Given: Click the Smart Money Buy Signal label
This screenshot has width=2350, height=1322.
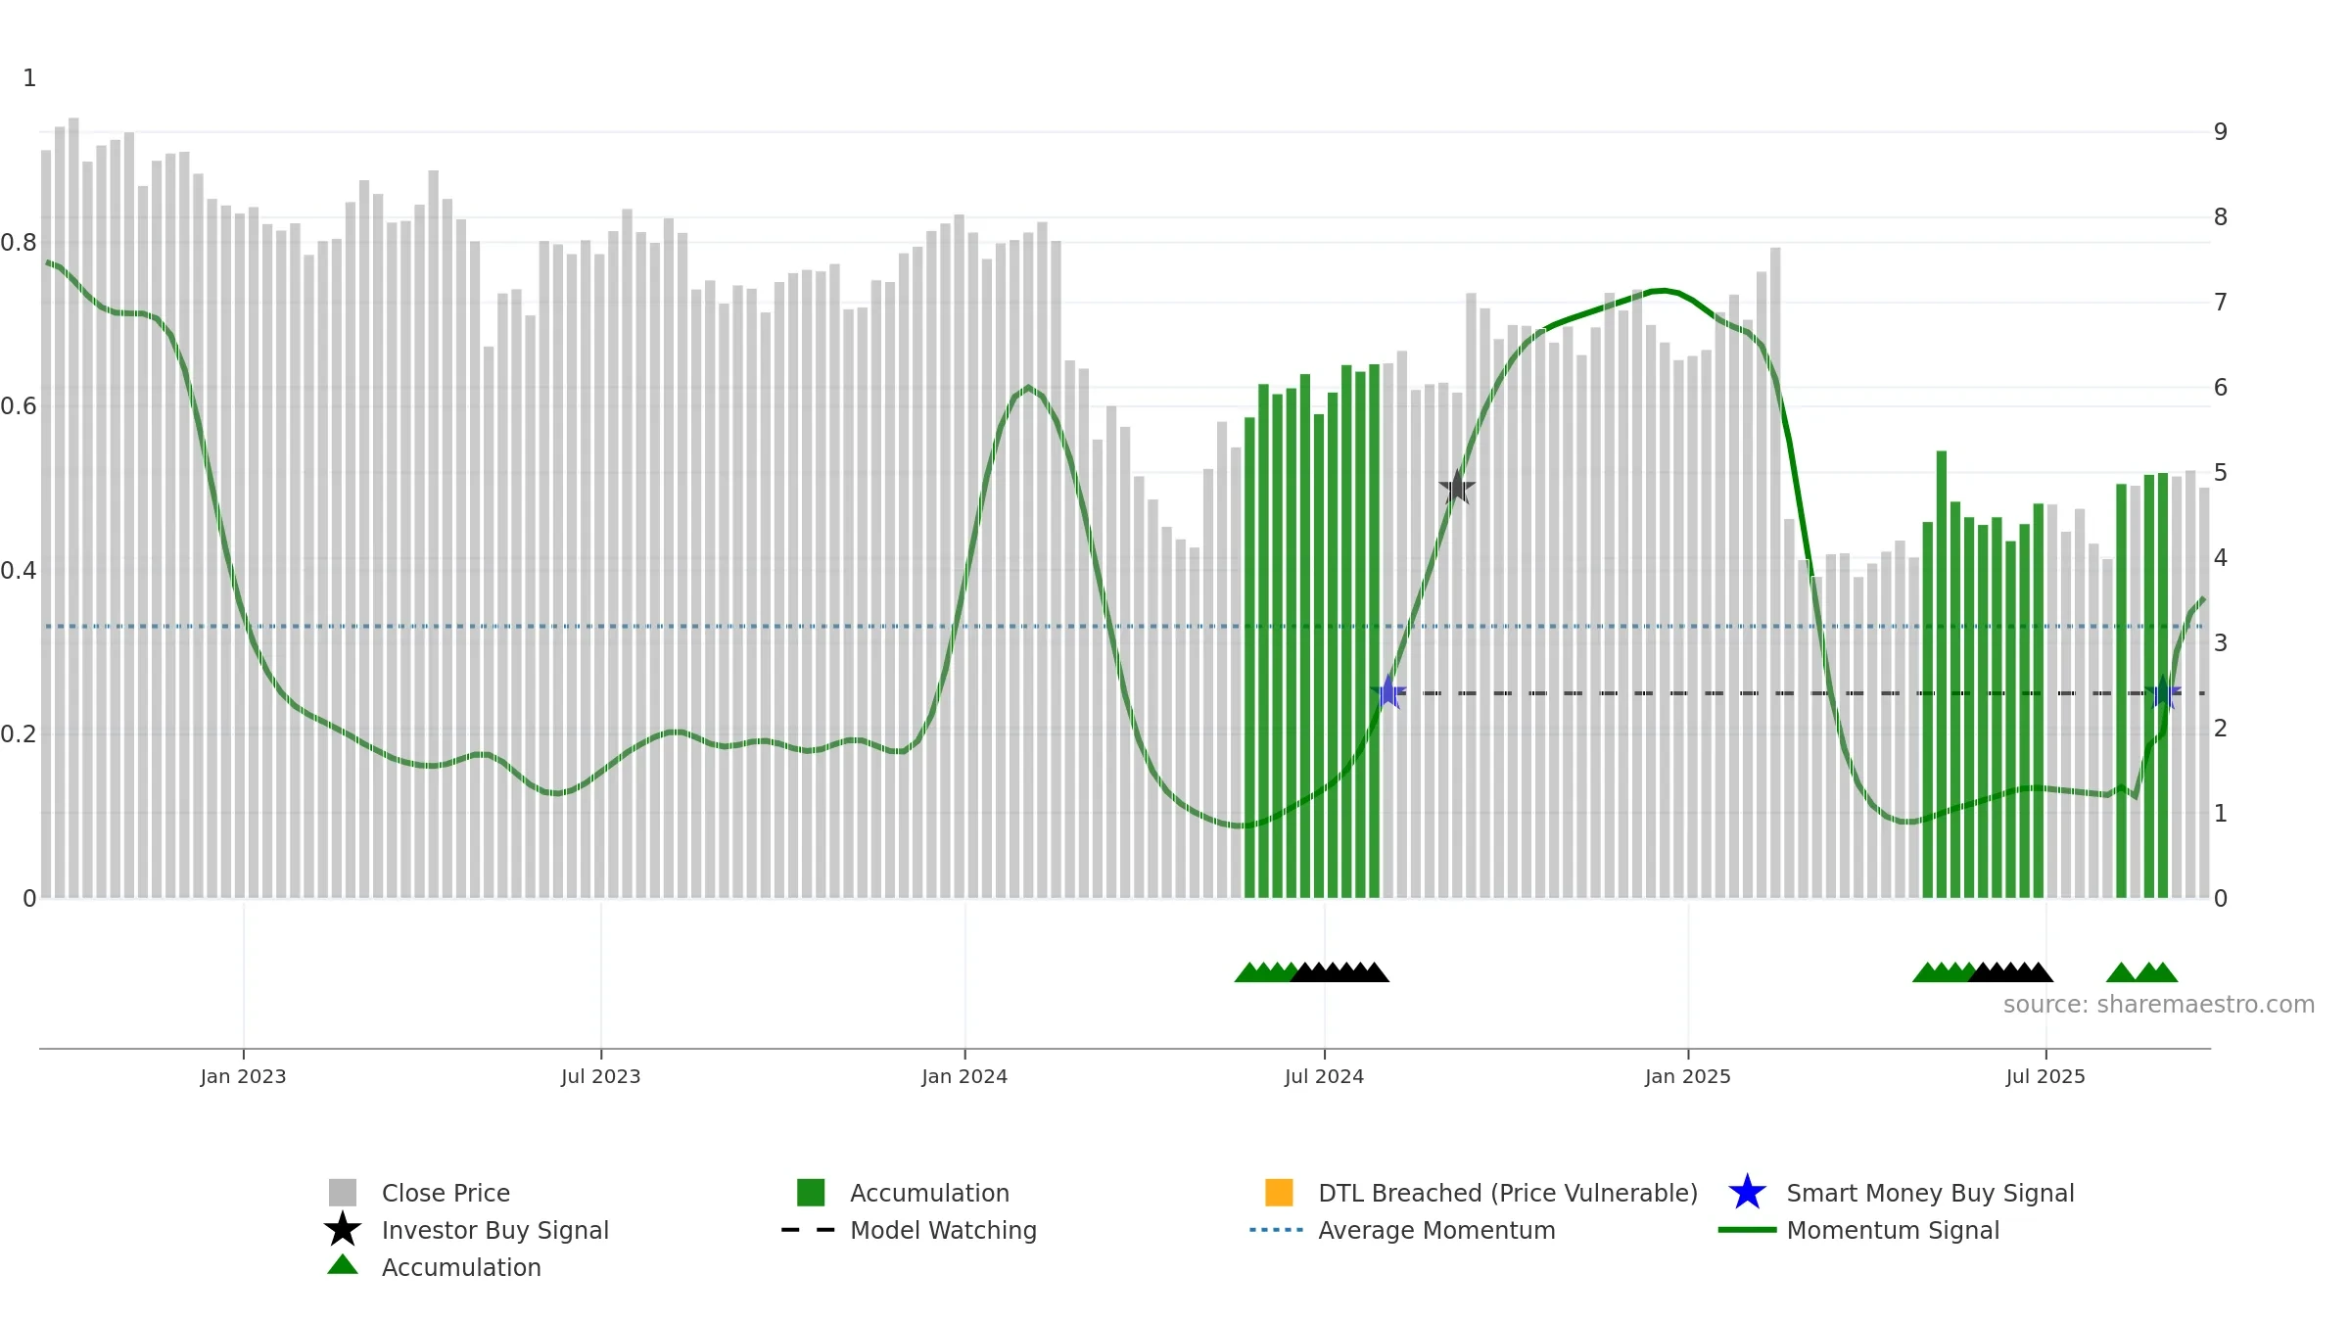Looking at the screenshot, I should [x=1930, y=1193].
